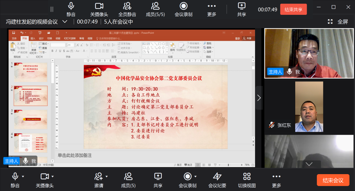355x191 pixels.
Task: Collapse participant video panel with side arrow
Action: tap(259, 98)
